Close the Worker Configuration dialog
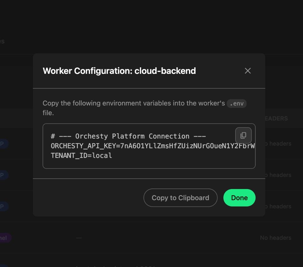Image resolution: width=303 pixels, height=267 pixels. [x=248, y=71]
